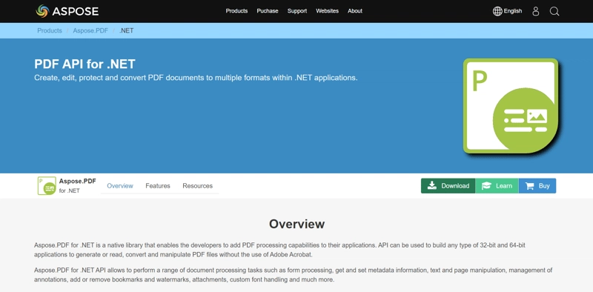Click the download tray icon
This screenshot has height=292, width=593.
point(432,186)
